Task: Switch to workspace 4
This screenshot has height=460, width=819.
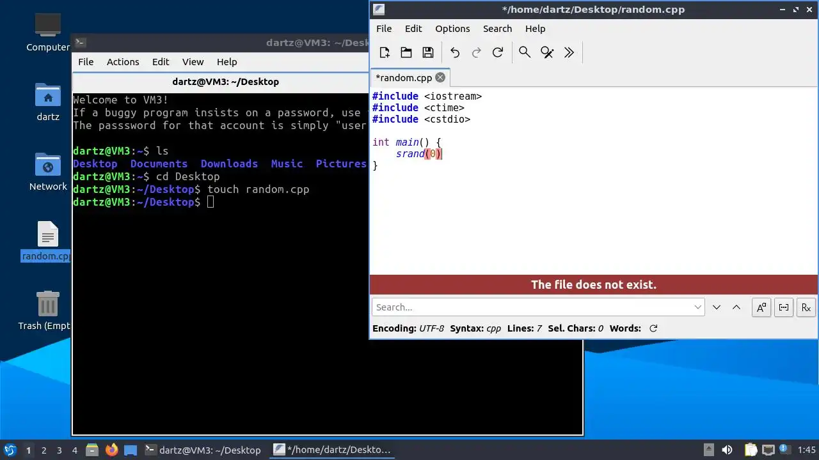Action: (75, 450)
